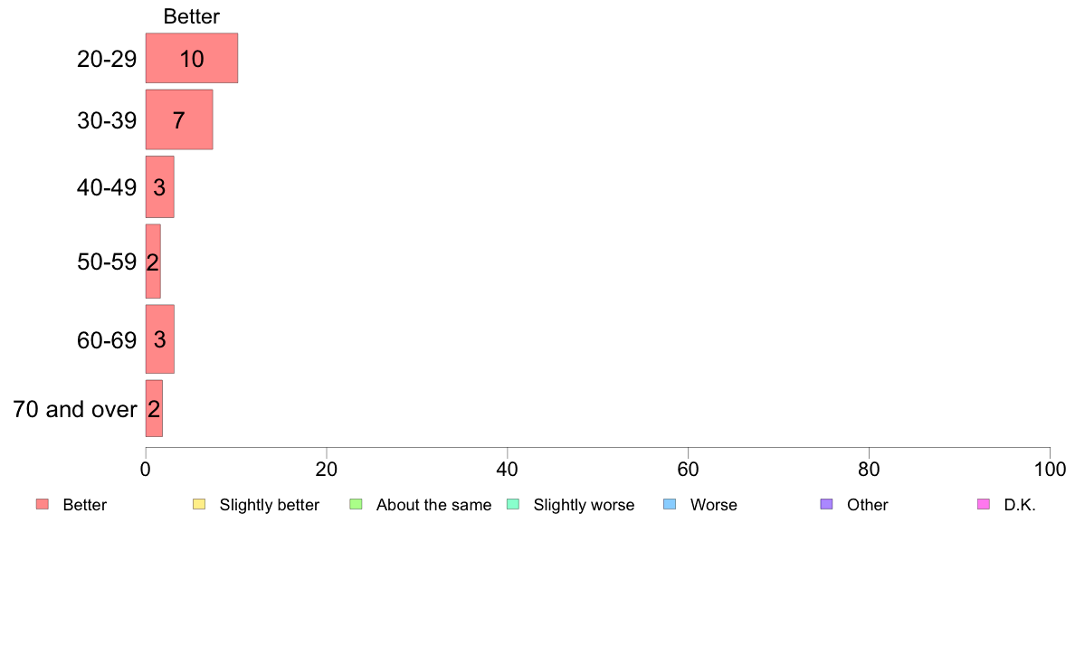1075x666 pixels.
Task: Click the 40 tick label on axis
Action: 508,469
